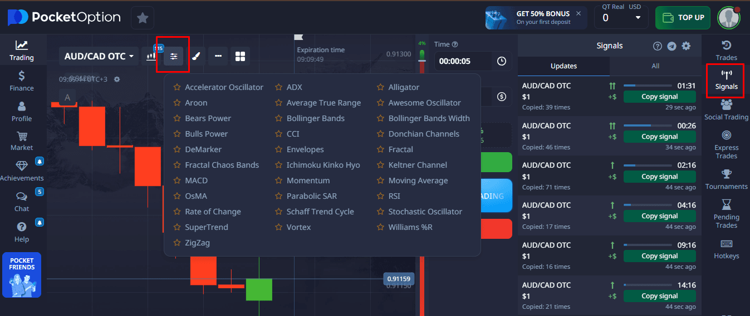The height and width of the screenshot is (316, 750).
Task: Open multi-chart grid layout icon
Action: point(241,56)
